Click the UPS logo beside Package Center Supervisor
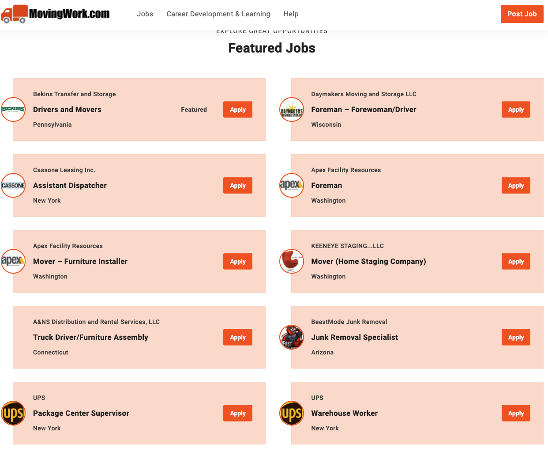This screenshot has width=548, height=452. point(13,413)
